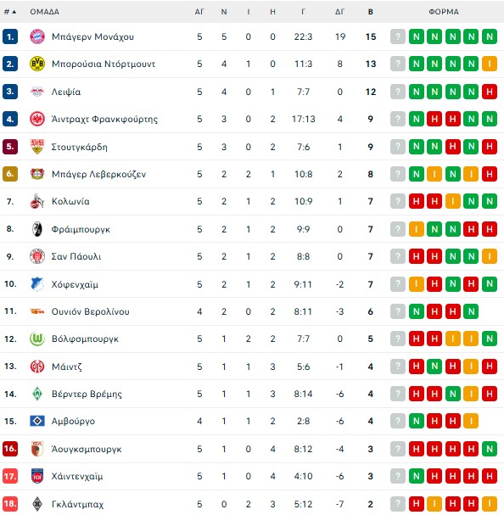Open the Hamburg blue diamond crest
Viewport: 504px width, 515px height.
click(x=37, y=421)
